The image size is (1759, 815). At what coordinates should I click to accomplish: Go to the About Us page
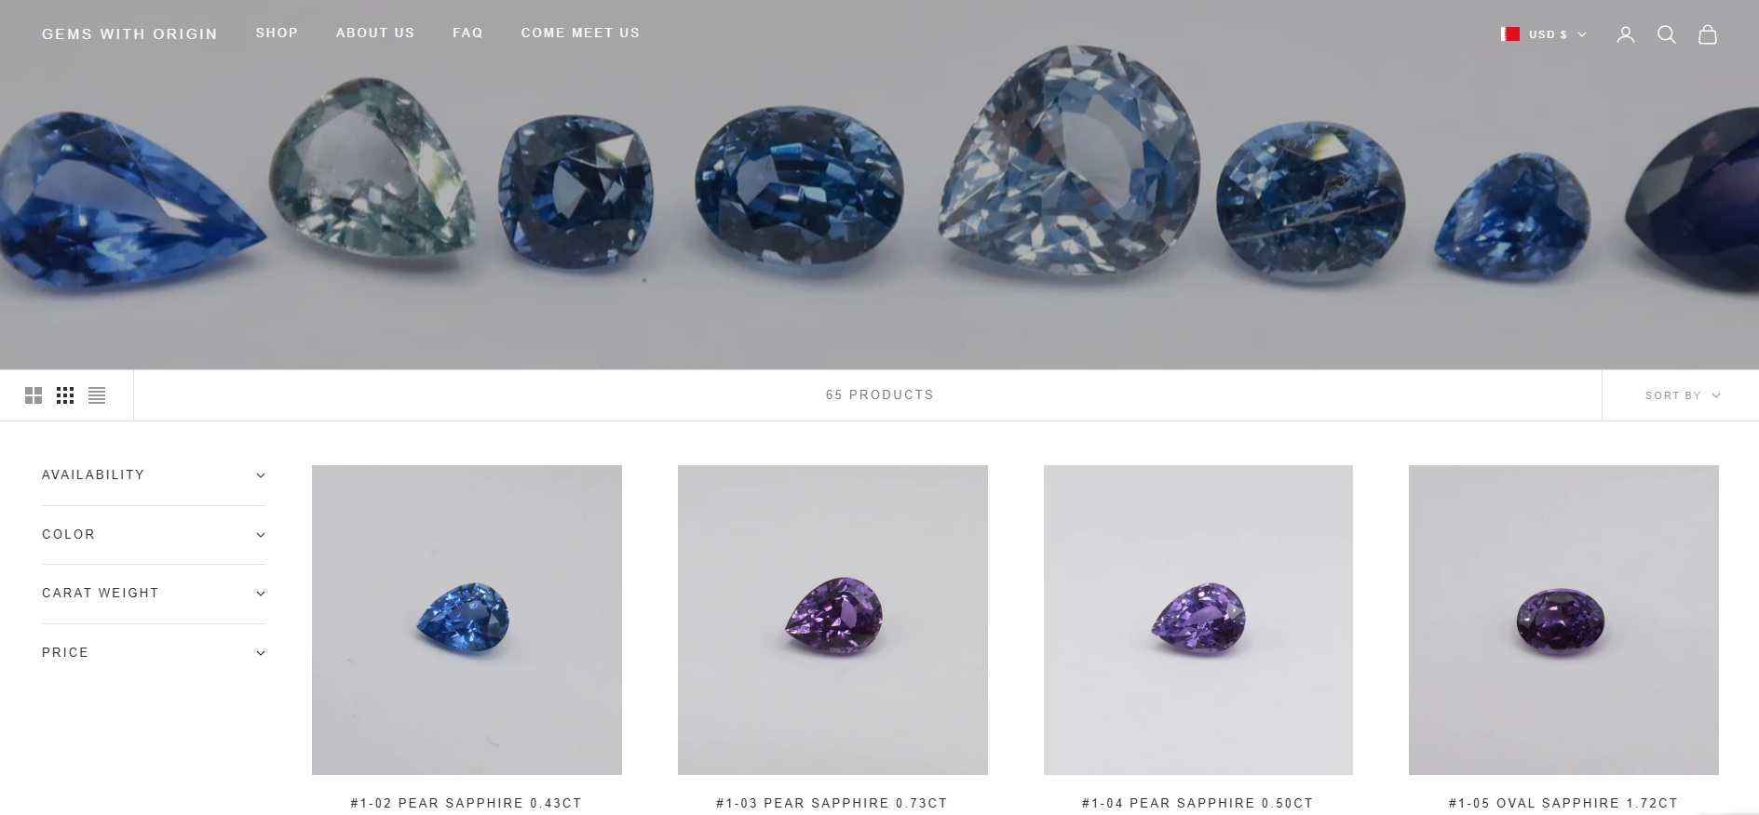pos(375,33)
